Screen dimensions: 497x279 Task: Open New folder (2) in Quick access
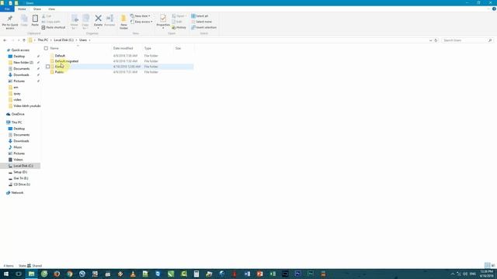[23, 63]
